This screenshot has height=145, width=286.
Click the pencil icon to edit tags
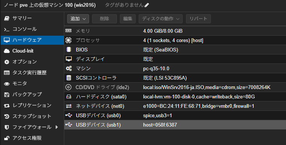click(x=147, y=5)
